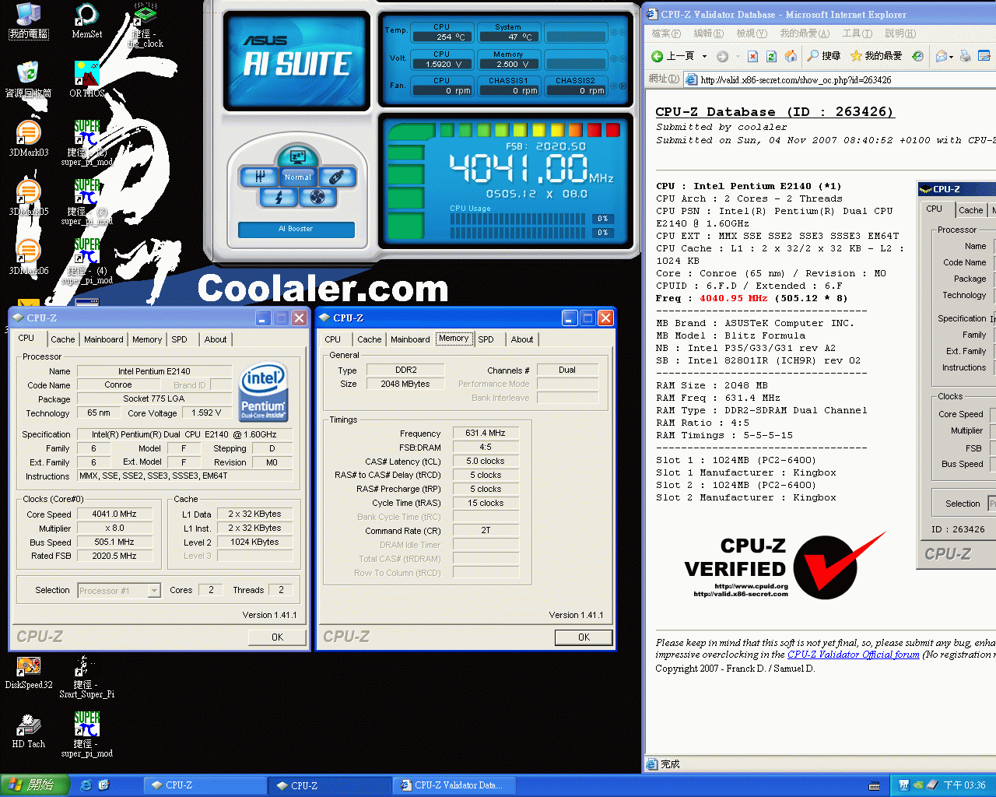Open the DiskSpeed32 desktop icon
The height and width of the screenshot is (797, 996).
[29, 672]
